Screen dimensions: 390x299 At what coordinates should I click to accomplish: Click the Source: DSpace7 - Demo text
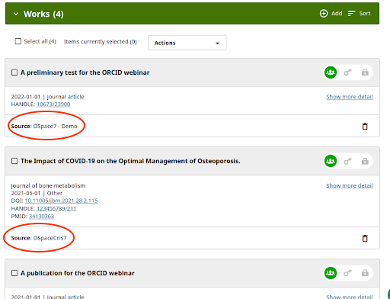44,126
